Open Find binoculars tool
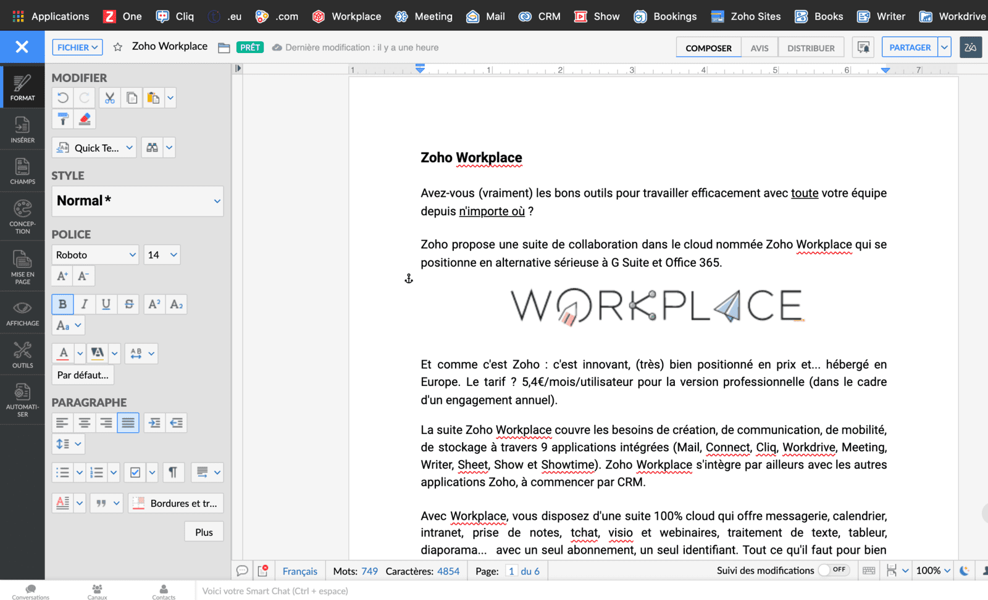Image resolution: width=988 pixels, height=600 pixels. [152, 147]
